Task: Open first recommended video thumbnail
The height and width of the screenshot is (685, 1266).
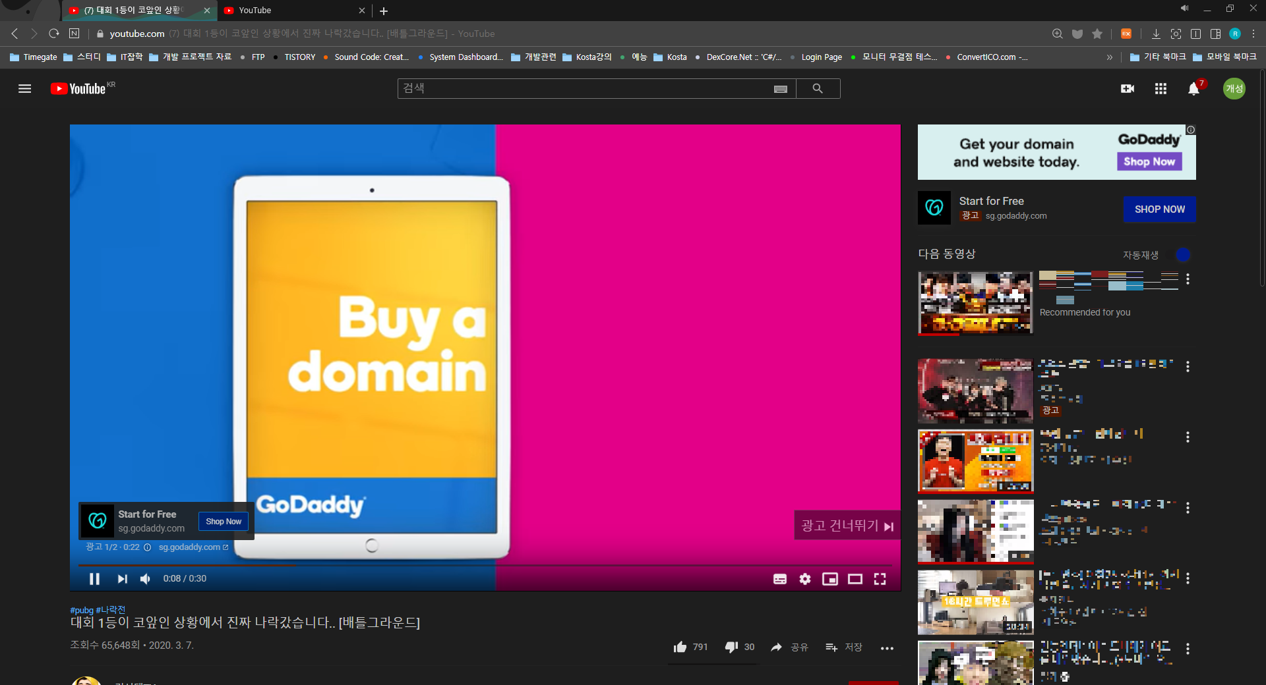Action: [975, 303]
